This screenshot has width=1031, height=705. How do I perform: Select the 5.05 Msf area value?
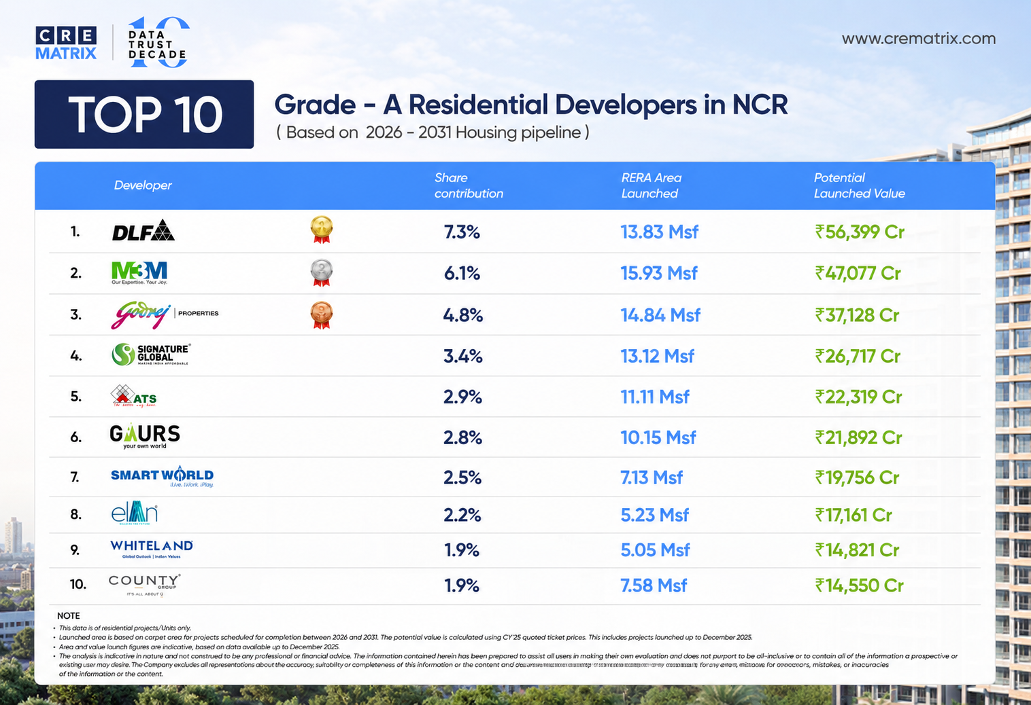coord(655,550)
